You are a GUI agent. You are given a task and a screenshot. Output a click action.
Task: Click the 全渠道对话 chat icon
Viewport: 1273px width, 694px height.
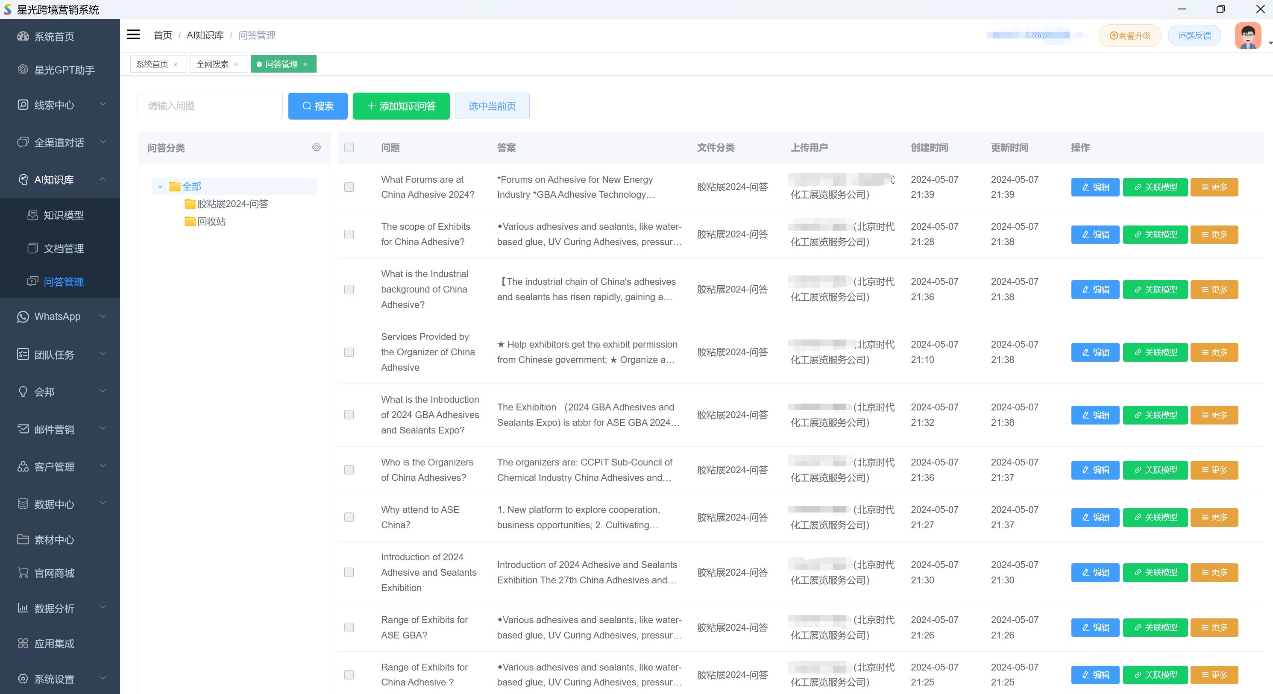(x=23, y=142)
